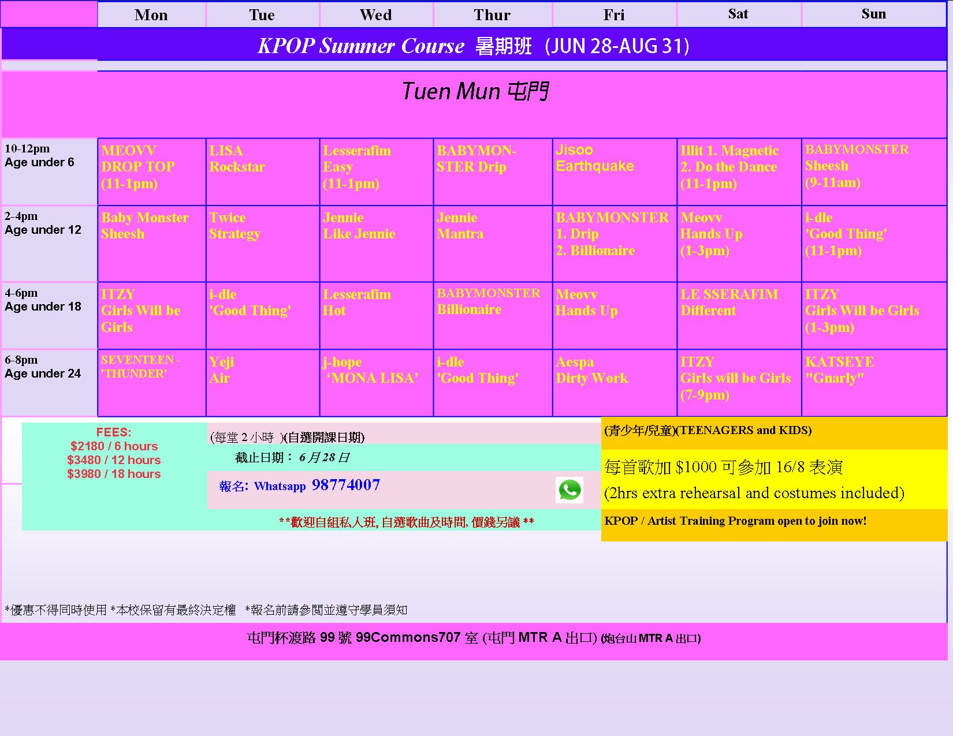Click the Yeji Air class cell

263,383
